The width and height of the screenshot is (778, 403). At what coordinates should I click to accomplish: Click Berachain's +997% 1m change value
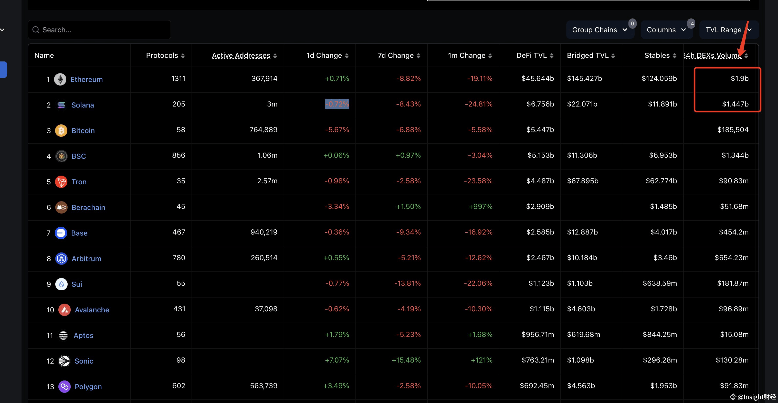click(480, 206)
